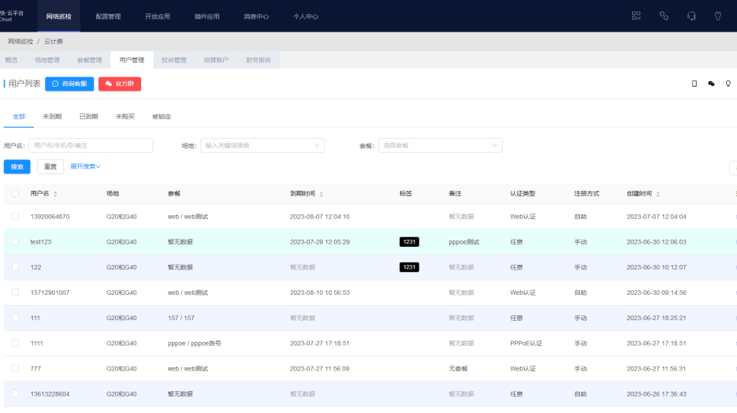
Task: Click the blue 搜索 button
Action: [x=17, y=167]
